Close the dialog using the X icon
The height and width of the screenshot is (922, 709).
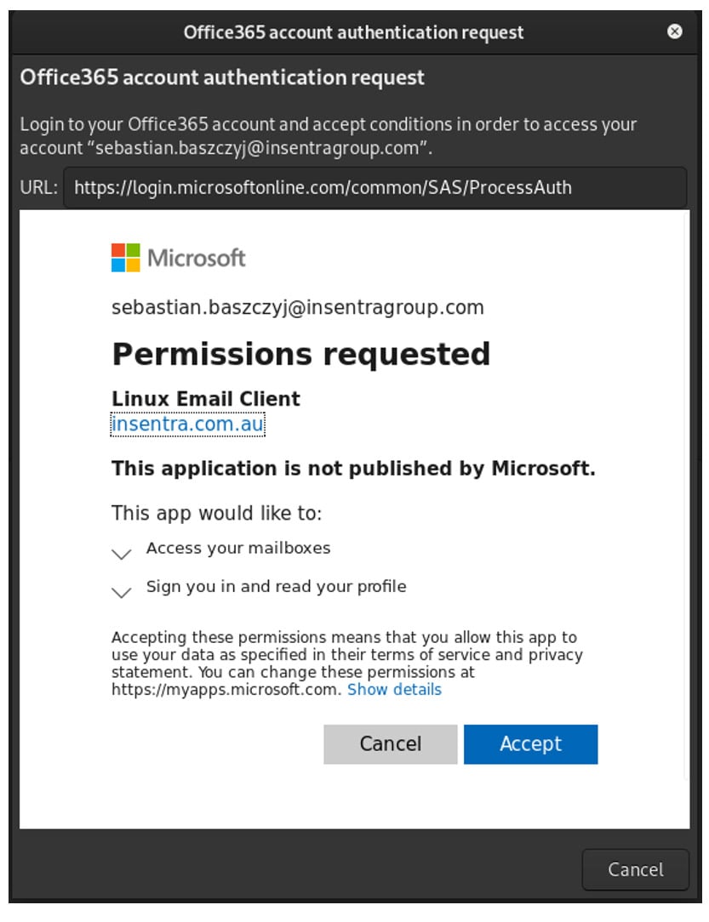coord(675,31)
